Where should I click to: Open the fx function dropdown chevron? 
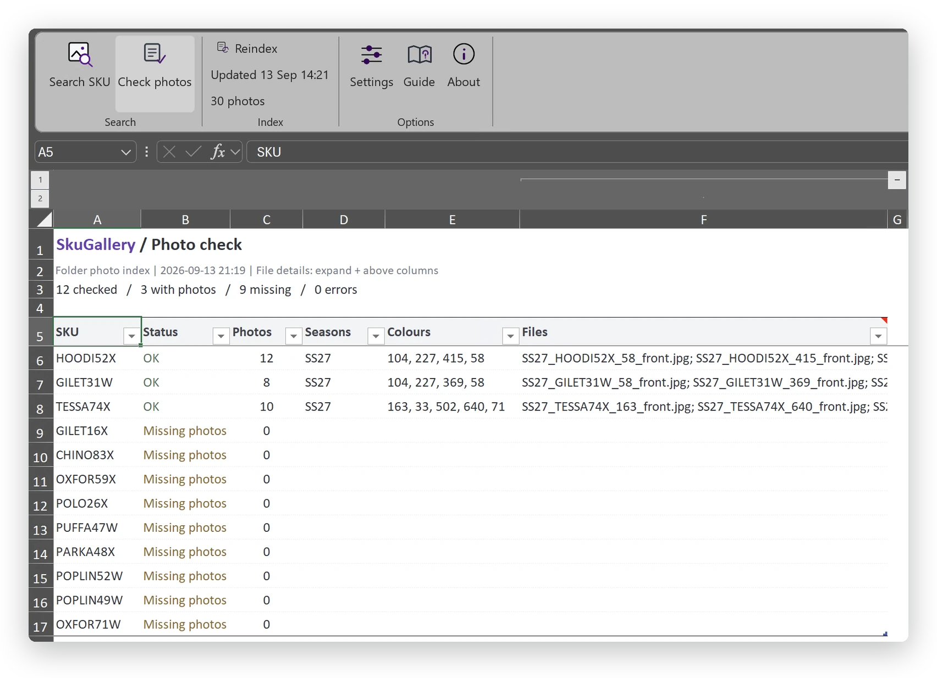235,152
